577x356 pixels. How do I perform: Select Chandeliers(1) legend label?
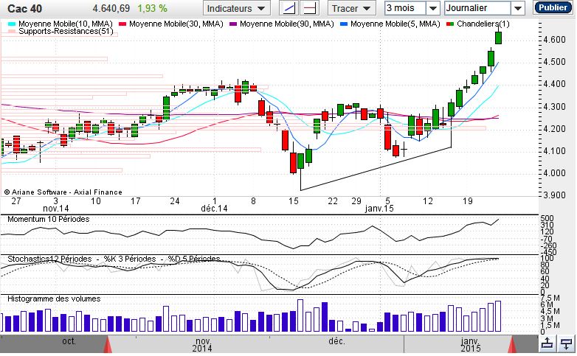point(483,24)
